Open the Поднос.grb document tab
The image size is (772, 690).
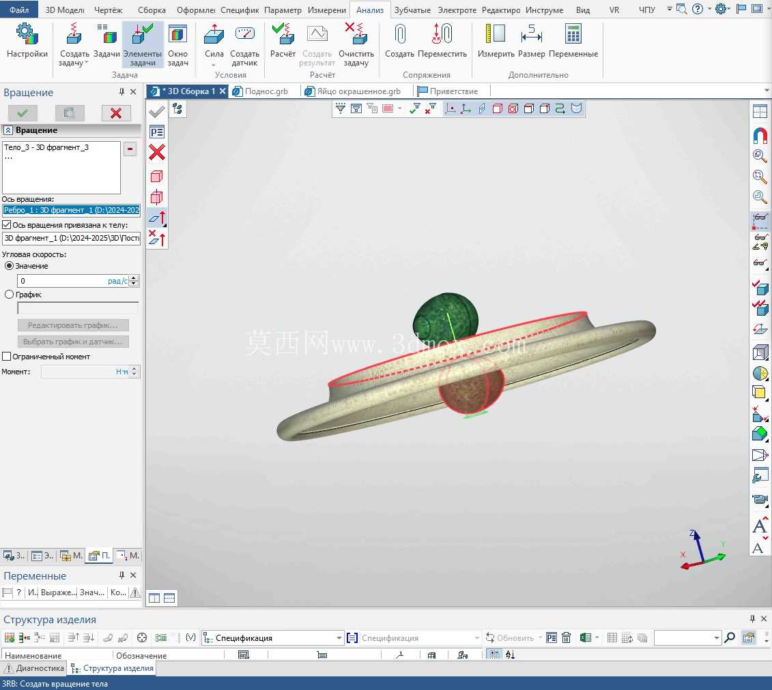(x=261, y=91)
